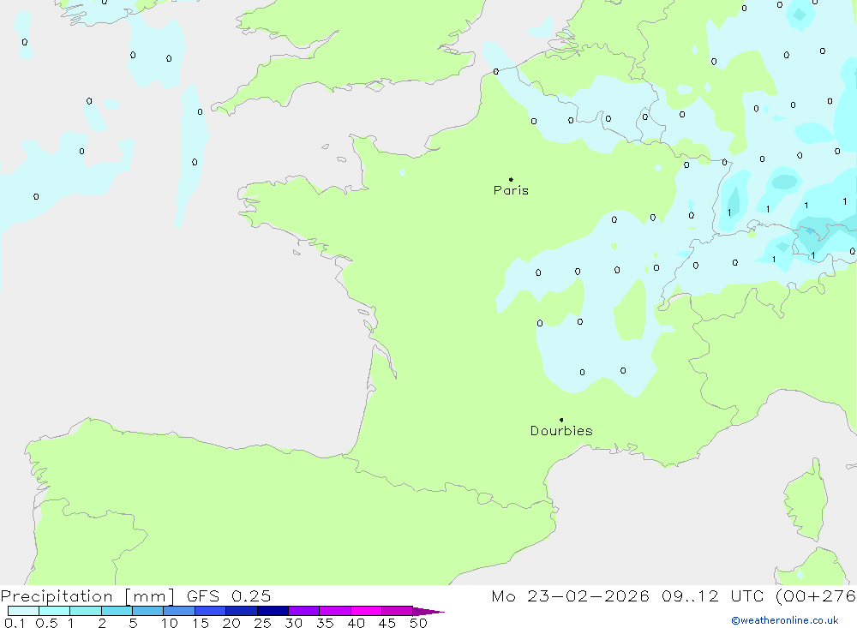Click the 'Mo 23-02-2026' date text

(570, 595)
